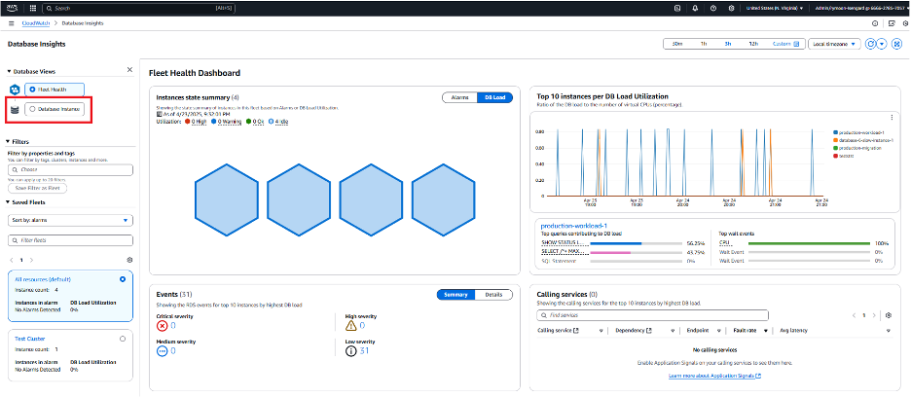Close the Database Views side panel
The image size is (911, 397).
coord(129,70)
